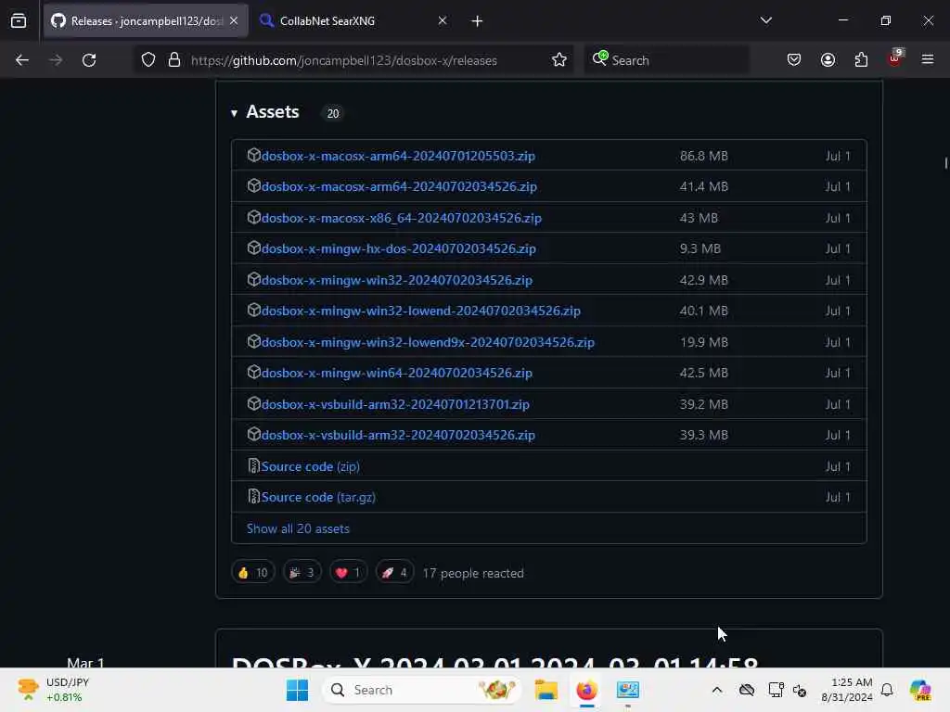950x712 pixels.
Task: Download dosbox-x-vsbuild-arm32-20240702034526.zip
Action: 397,436
